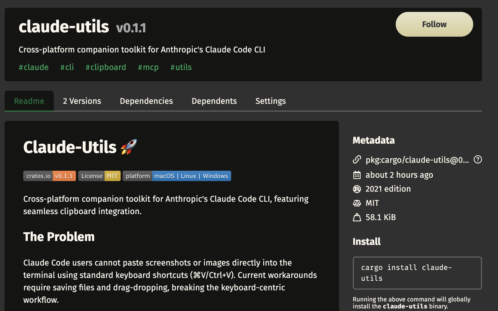This screenshot has width=498, height=311.
Task: Open the MIT license link in Metadata
Action: [372, 203]
